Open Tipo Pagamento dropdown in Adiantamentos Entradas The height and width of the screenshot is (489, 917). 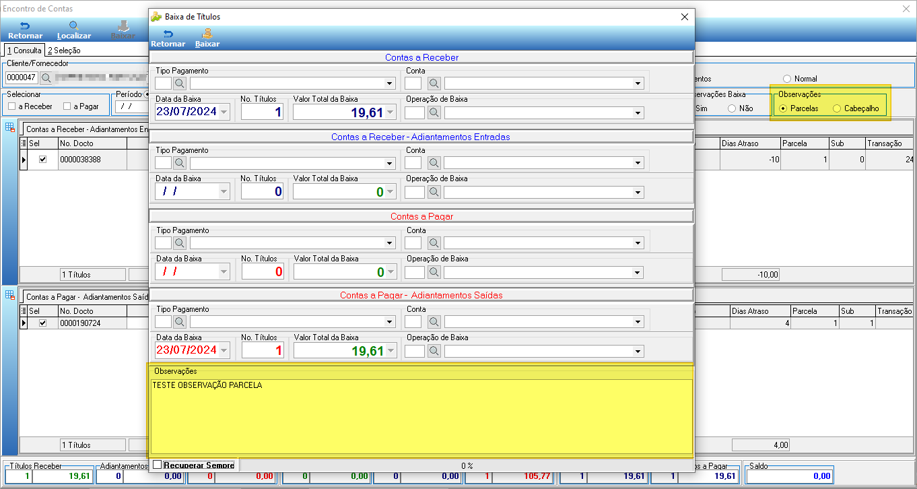[x=390, y=164]
